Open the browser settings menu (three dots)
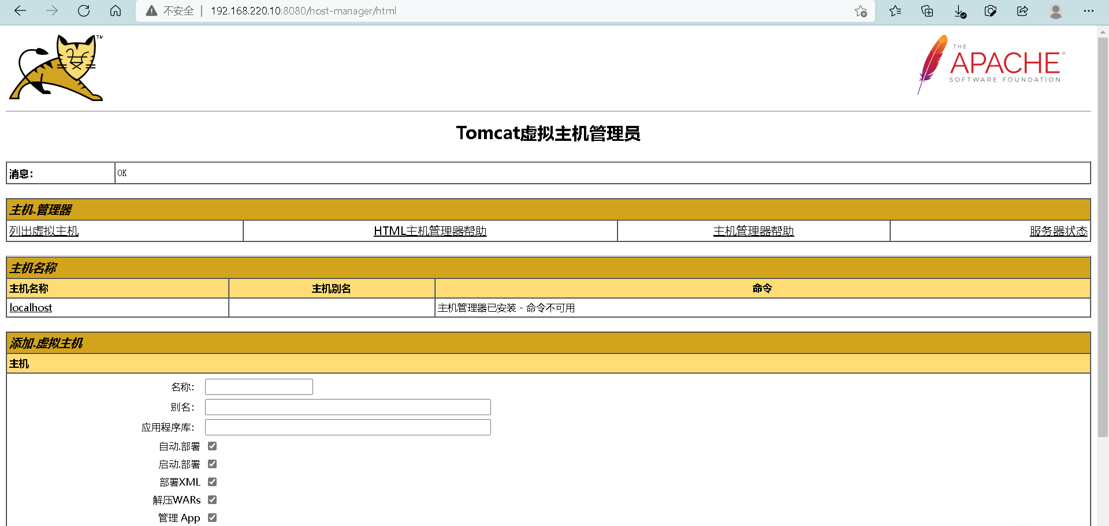1109x526 pixels. [1089, 11]
